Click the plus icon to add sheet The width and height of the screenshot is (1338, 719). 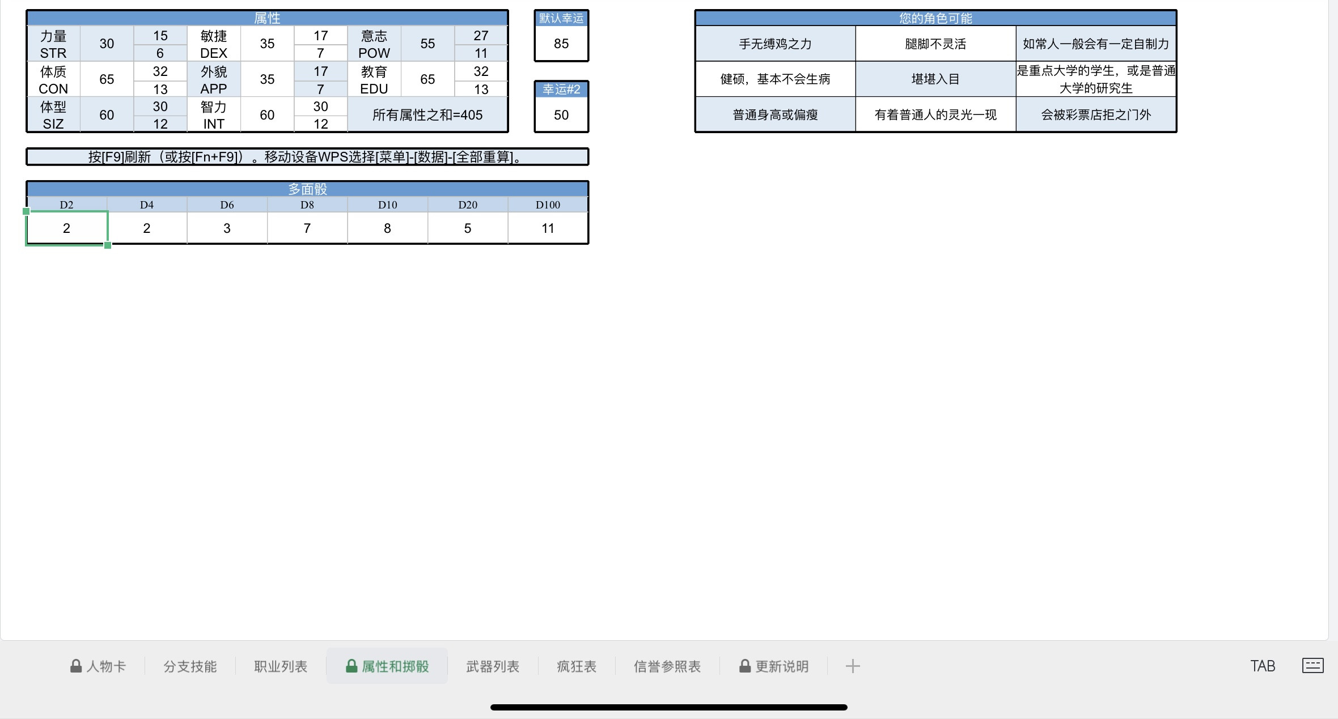pyautogui.click(x=852, y=666)
